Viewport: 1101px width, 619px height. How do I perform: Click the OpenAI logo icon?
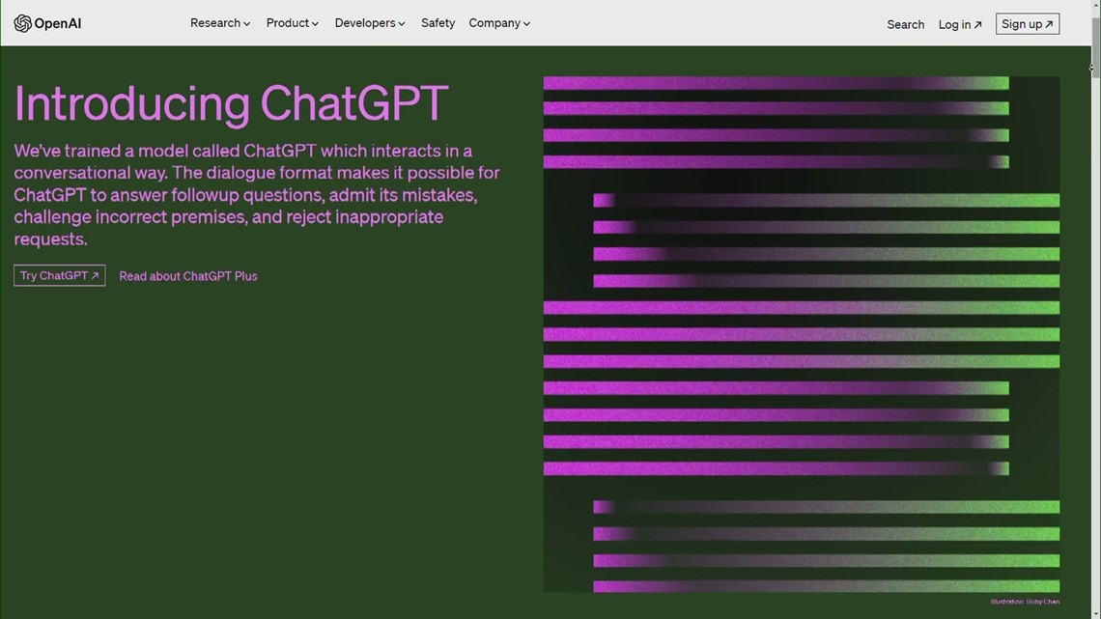pos(22,23)
